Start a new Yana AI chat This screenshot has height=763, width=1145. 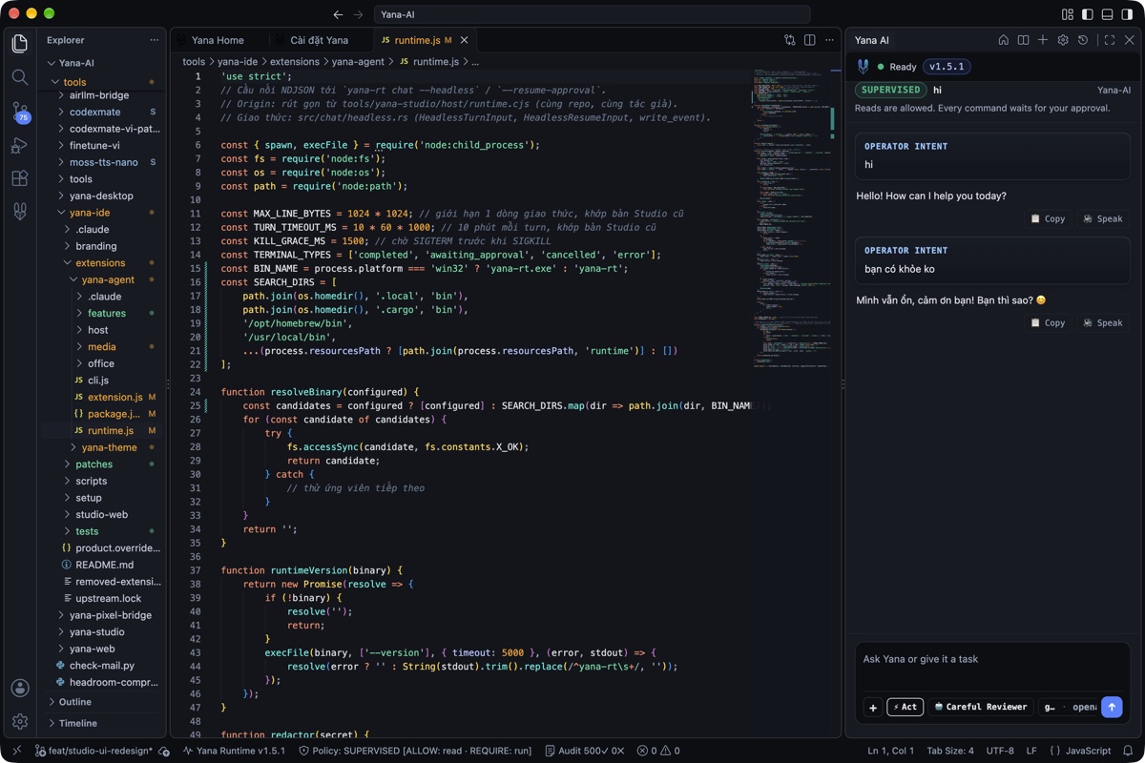click(x=1043, y=40)
